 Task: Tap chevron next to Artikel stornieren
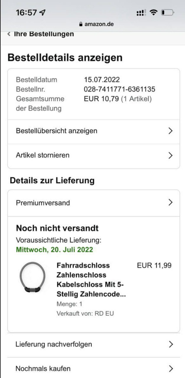tap(170, 156)
